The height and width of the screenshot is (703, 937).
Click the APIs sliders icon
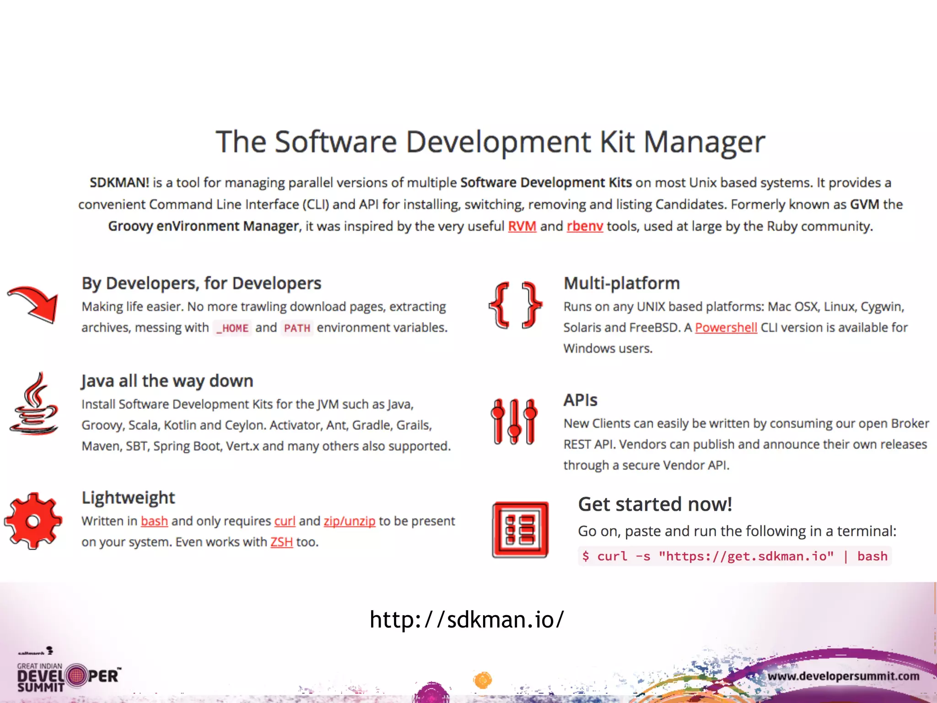click(x=514, y=421)
